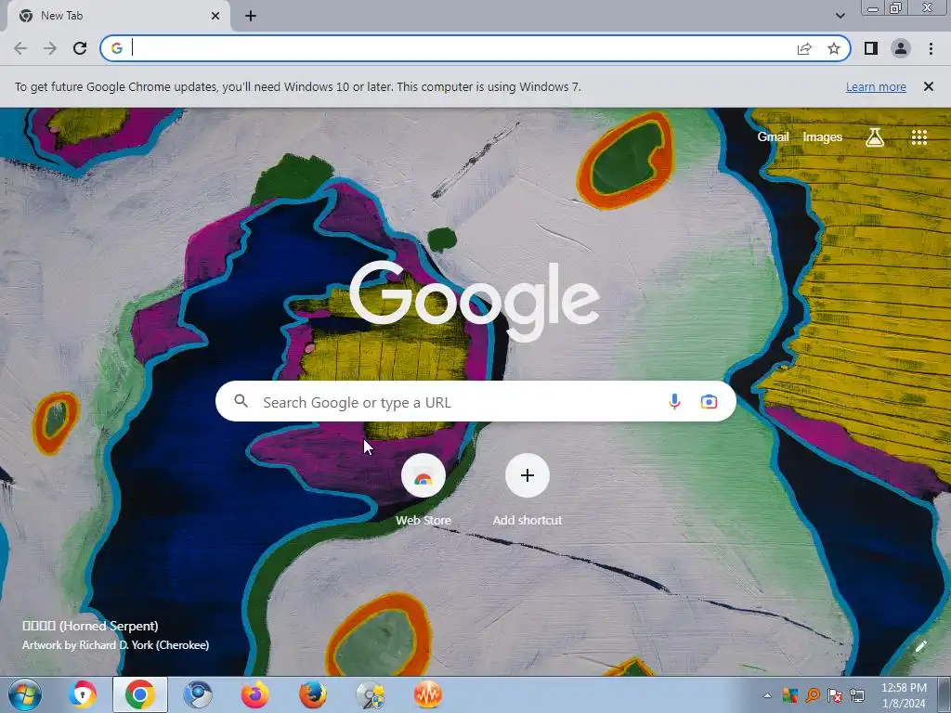Follow the Learn more link

(876, 86)
